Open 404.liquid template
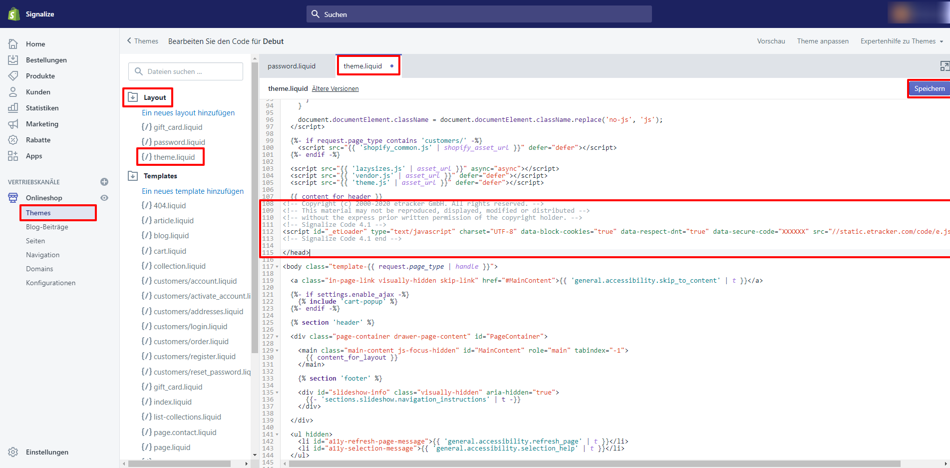 coord(163,205)
